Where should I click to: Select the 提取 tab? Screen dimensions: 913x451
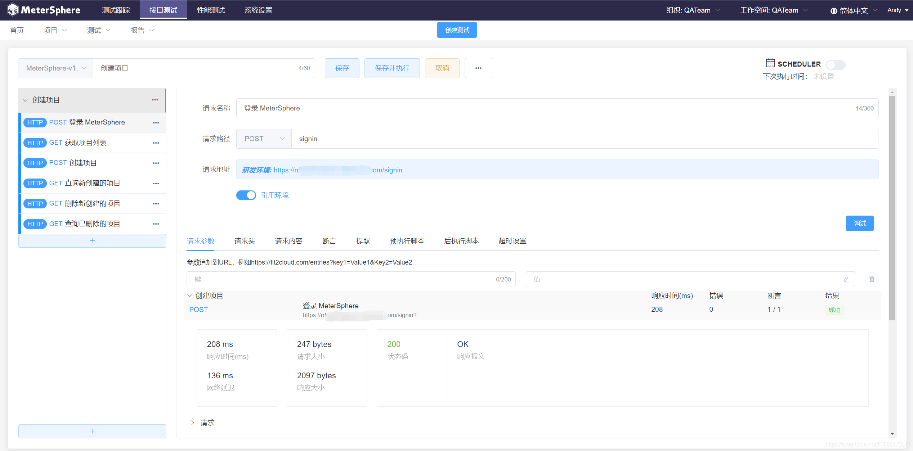tap(363, 241)
